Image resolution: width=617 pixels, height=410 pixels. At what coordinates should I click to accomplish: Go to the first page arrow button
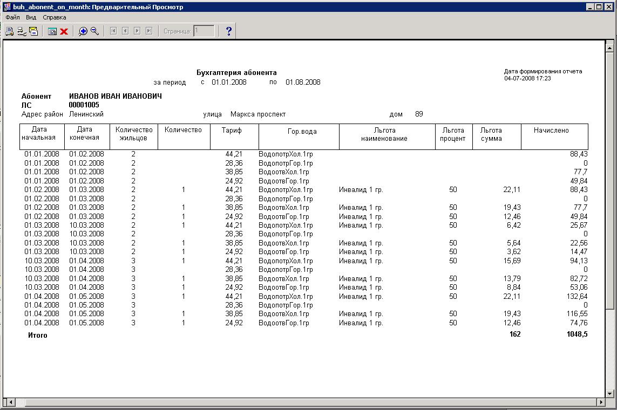113,31
